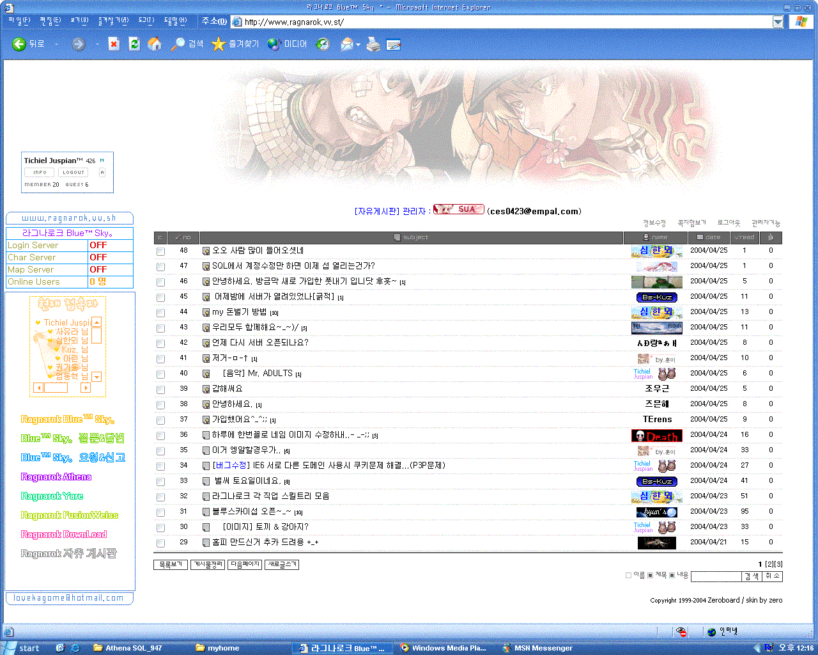Click the board search text field
The image size is (818, 655).
(x=716, y=577)
